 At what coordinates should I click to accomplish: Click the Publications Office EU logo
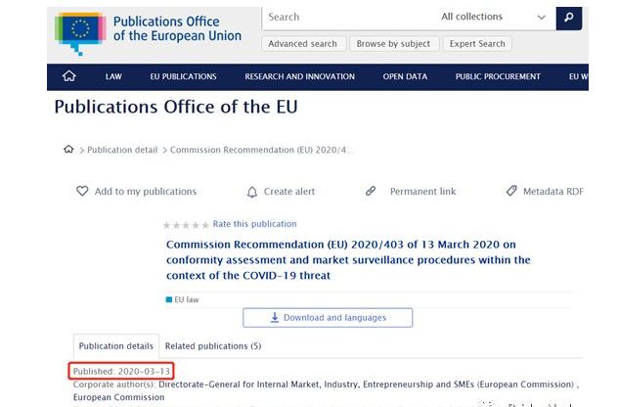(x=148, y=33)
